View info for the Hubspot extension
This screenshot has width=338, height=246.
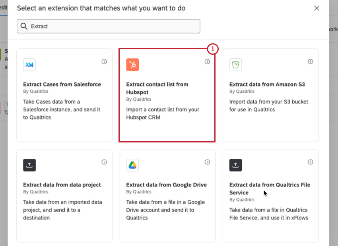click(207, 61)
